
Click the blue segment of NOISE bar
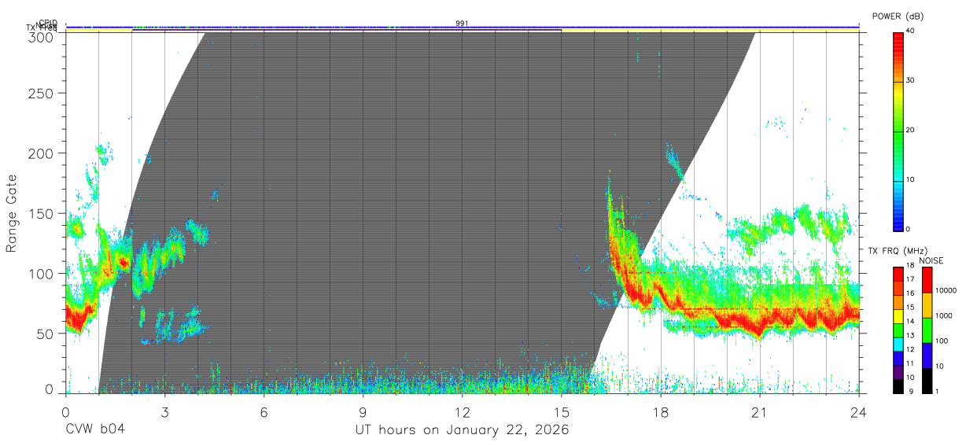coord(927,356)
